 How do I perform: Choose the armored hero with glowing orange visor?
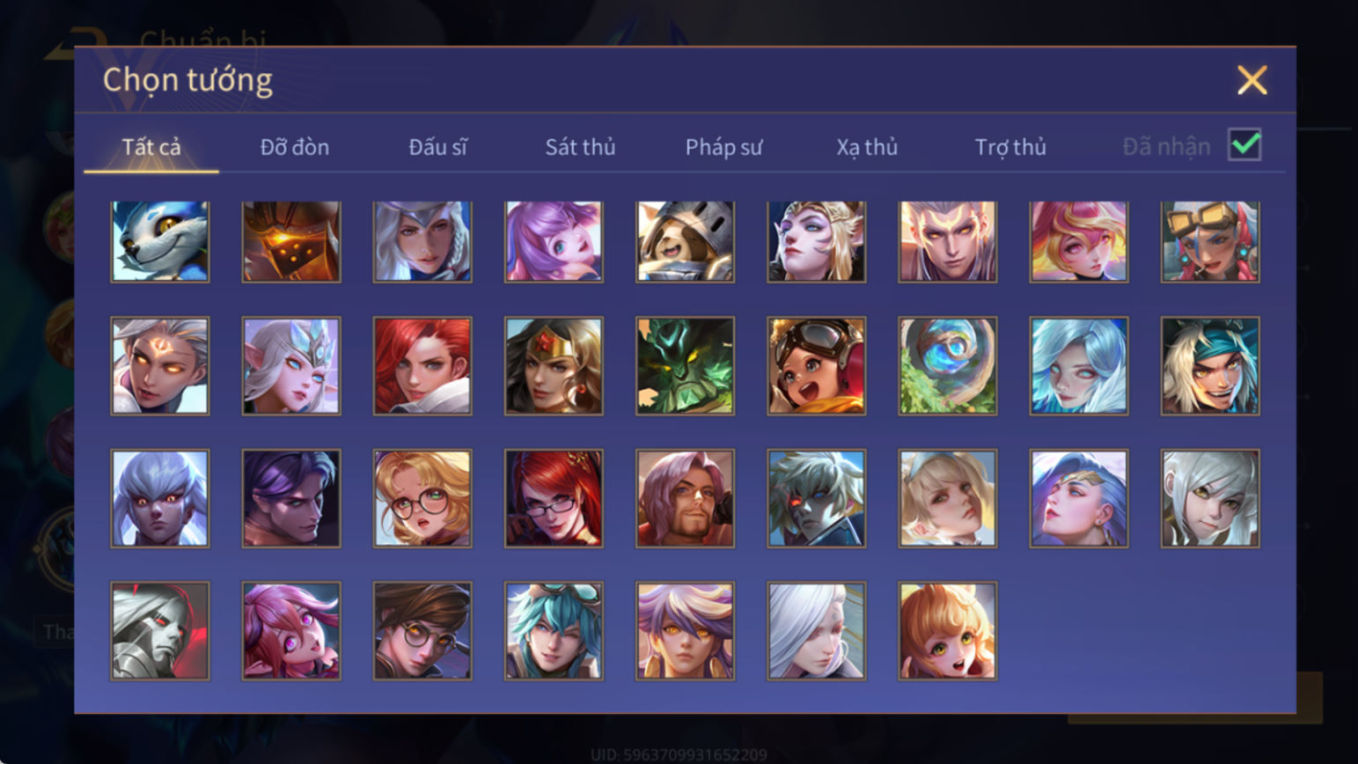click(291, 242)
